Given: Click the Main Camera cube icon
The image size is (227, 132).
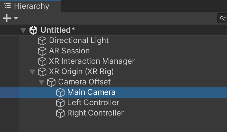Looking at the screenshot, I should tap(60, 93).
